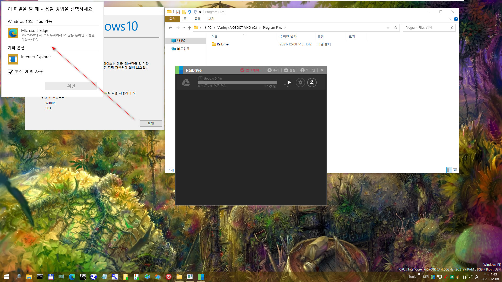Click the red power button on the taskbar

(x=169, y=277)
